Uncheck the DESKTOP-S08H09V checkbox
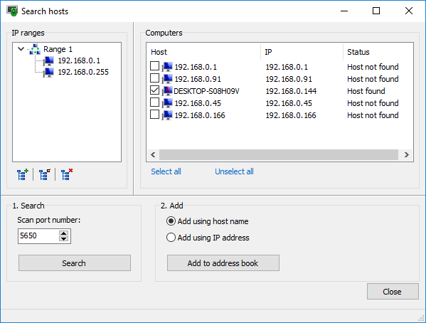426x323 pixels. 154,90
